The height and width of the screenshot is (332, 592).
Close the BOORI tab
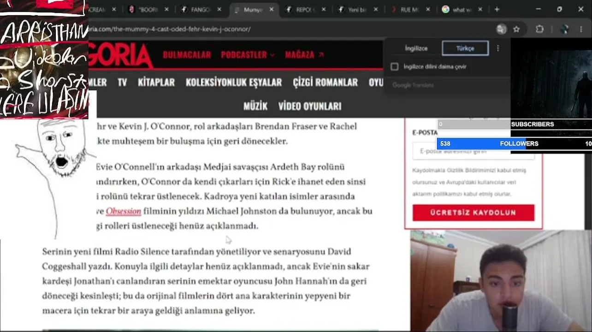coord(166,9)
